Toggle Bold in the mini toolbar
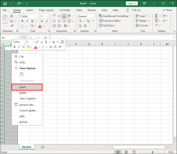The height and width of the screenshot is (154, 177). [x=14, y=47]
